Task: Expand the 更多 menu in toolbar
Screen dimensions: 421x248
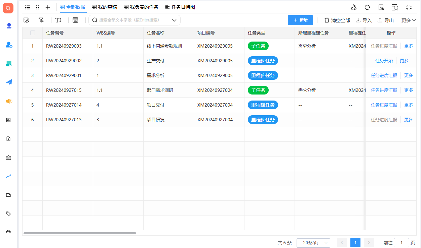Action: click(x=409, y=20)
